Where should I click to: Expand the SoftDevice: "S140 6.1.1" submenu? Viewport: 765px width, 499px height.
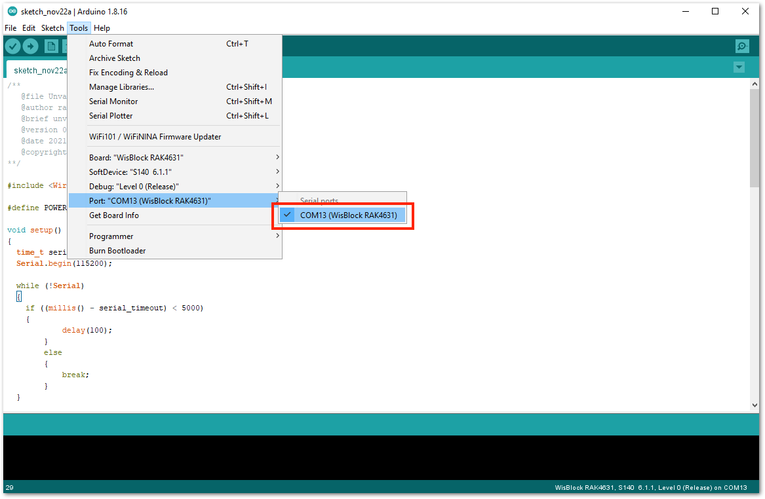coord(174,172)
